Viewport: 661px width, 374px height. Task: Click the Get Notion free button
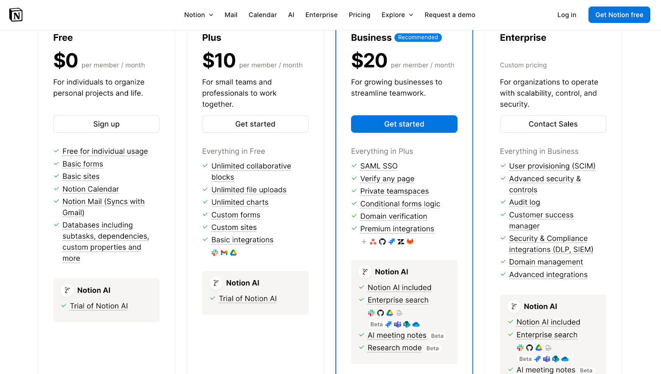(x=619, y=15)
